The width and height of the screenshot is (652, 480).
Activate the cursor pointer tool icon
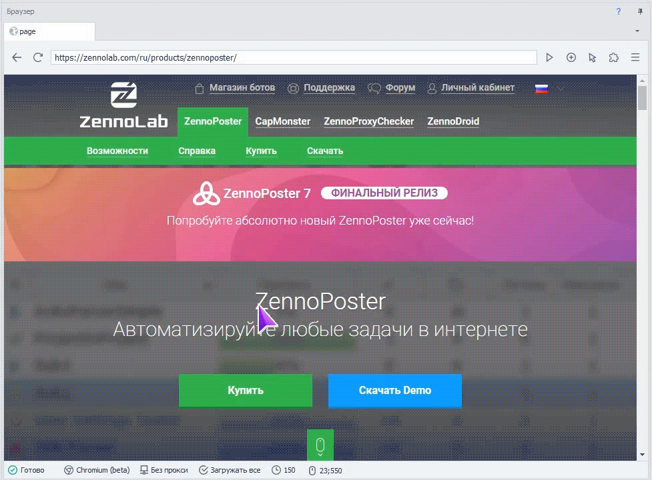click(x=592, y=57)
